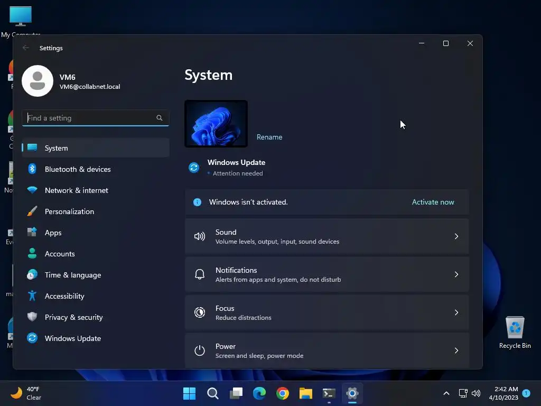The image size is (541, 406).
Task: Click the Windows Update sync icon in header
Action: [x=194, y=168]
